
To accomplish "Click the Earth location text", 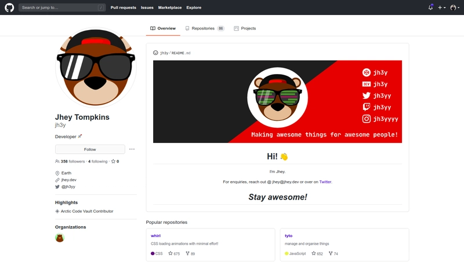I will tap(66, 173).
